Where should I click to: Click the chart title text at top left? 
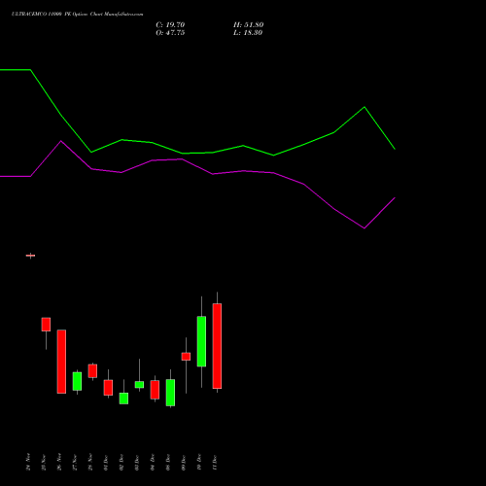tap(77, 15)
